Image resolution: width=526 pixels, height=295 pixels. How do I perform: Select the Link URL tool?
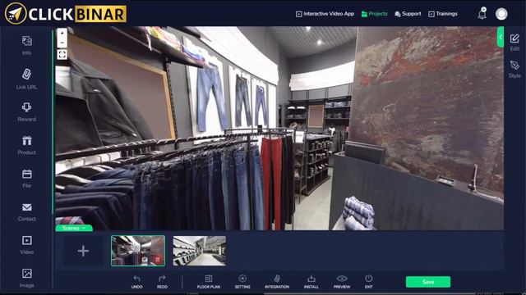(27, 79)
